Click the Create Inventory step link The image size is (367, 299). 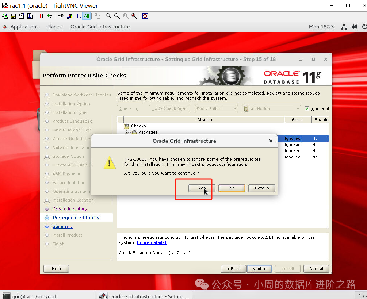point(70,209)
